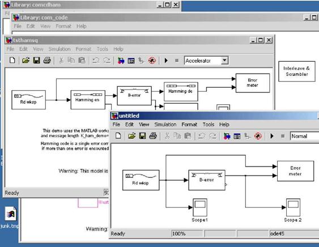Click Open folder icon in untitled toolbar

[x=132, y=136]
